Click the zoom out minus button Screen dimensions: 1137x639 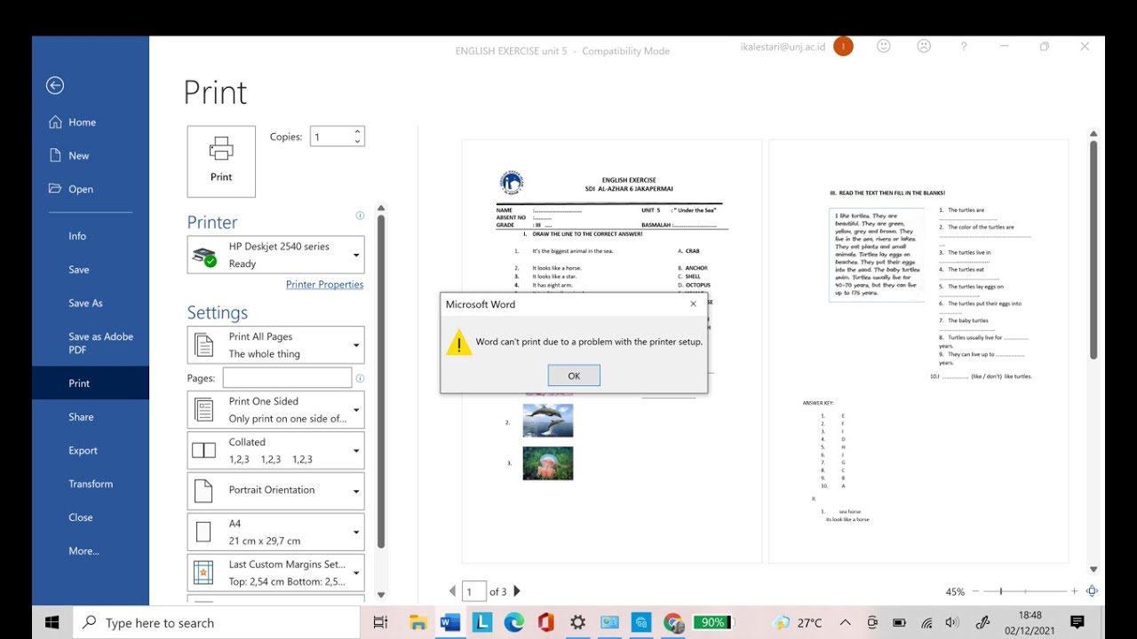975,591
